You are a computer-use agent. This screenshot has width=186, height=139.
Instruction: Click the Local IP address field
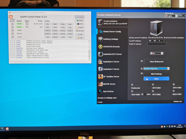157,41
